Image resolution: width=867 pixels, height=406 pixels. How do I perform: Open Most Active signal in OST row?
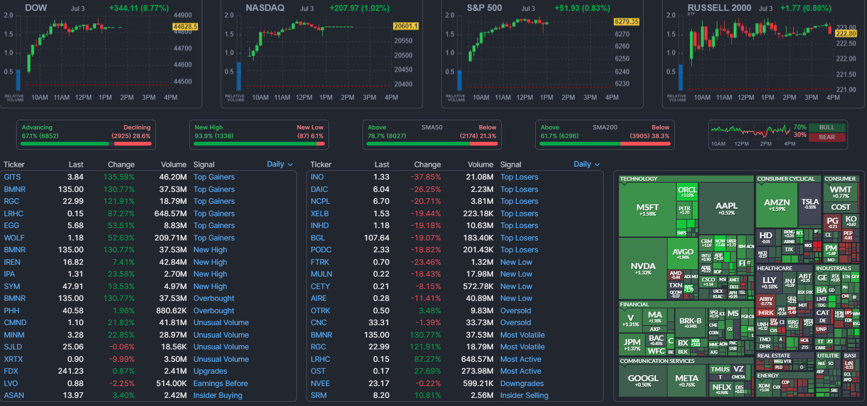(521, 371)
